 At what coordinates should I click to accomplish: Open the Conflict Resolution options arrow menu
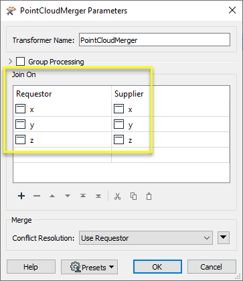[x=224, y=238]
